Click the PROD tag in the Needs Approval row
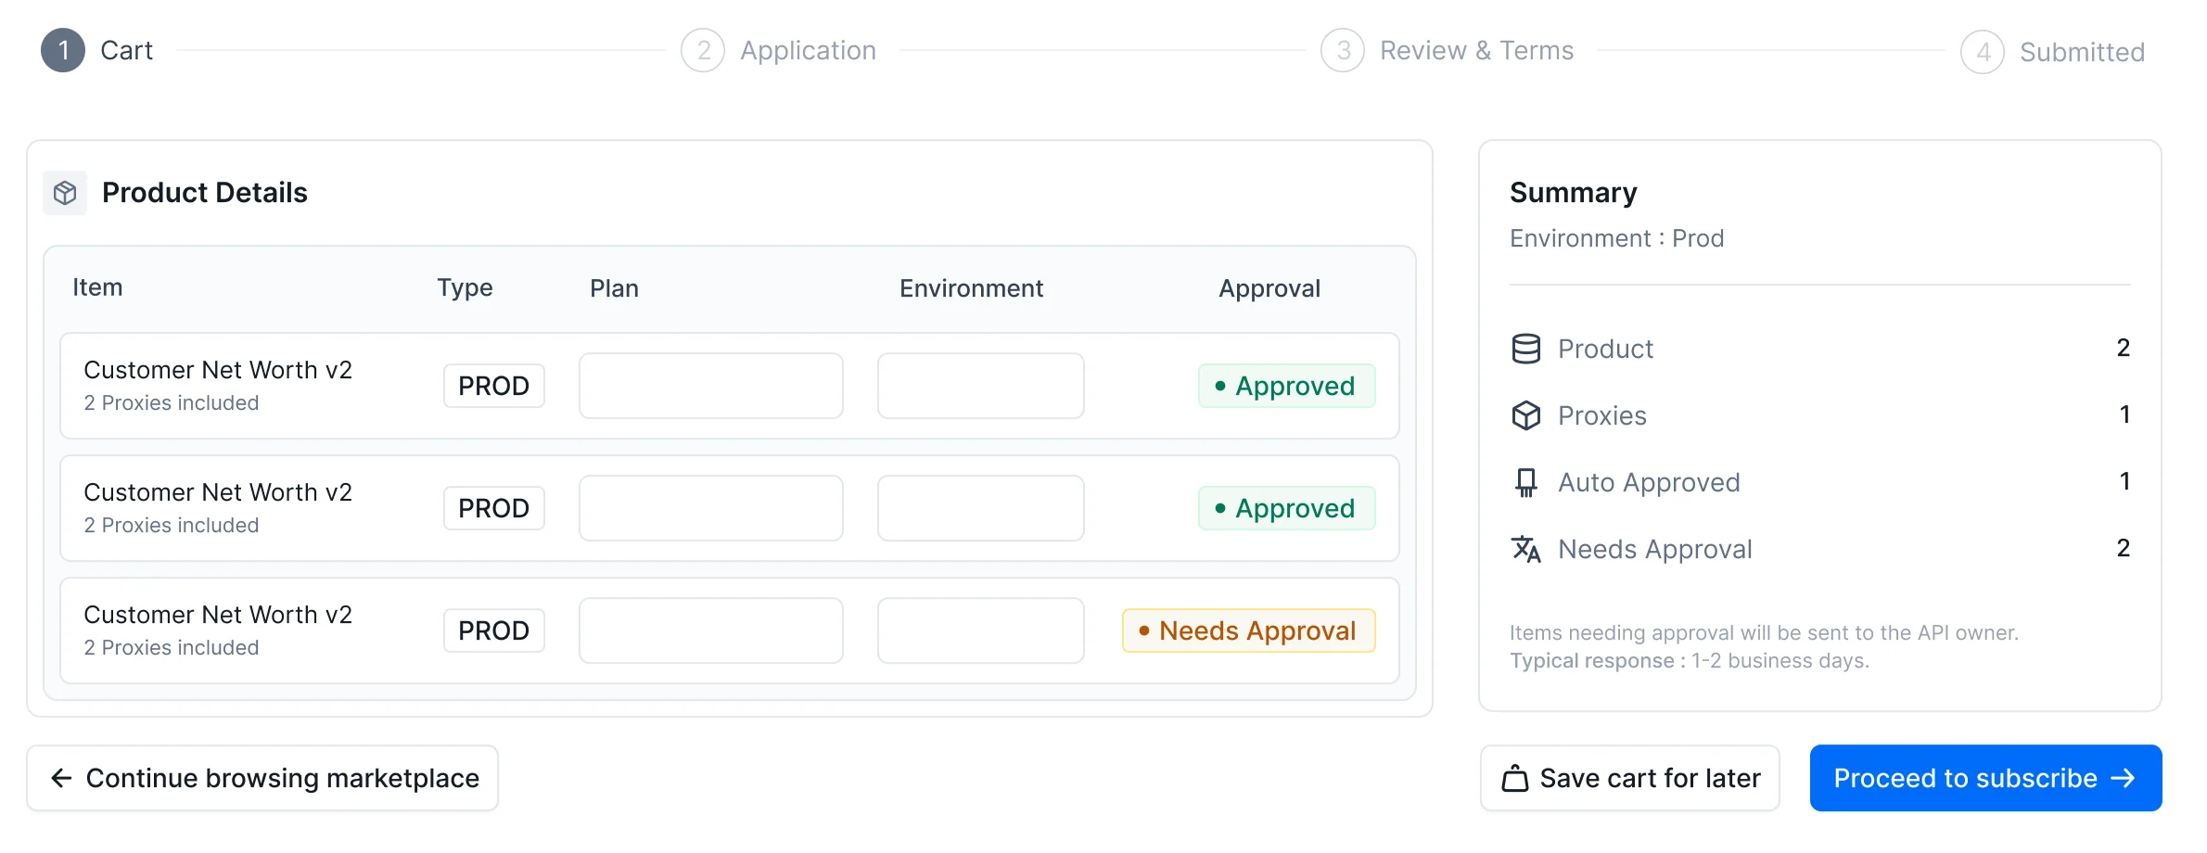This screenshot has width=2207, height=853. 494,630
